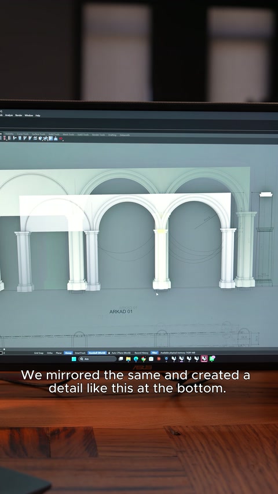278x494 pixels.
Task: Open Microsoft Edge from the taskbar
Action: coord(136,359)
